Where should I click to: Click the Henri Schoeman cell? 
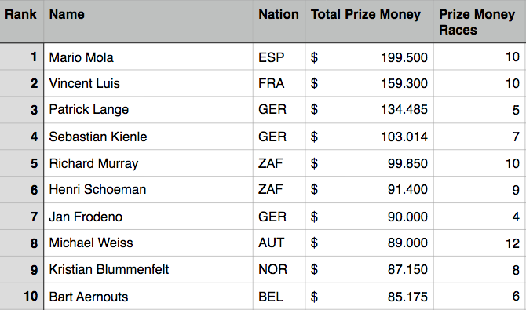click(148, 190)
